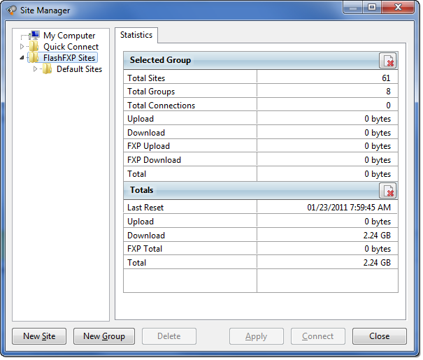The height and width of the screenshot is (360, 423).
Task: Click the Total Groups label
Action: coord(152,92)
